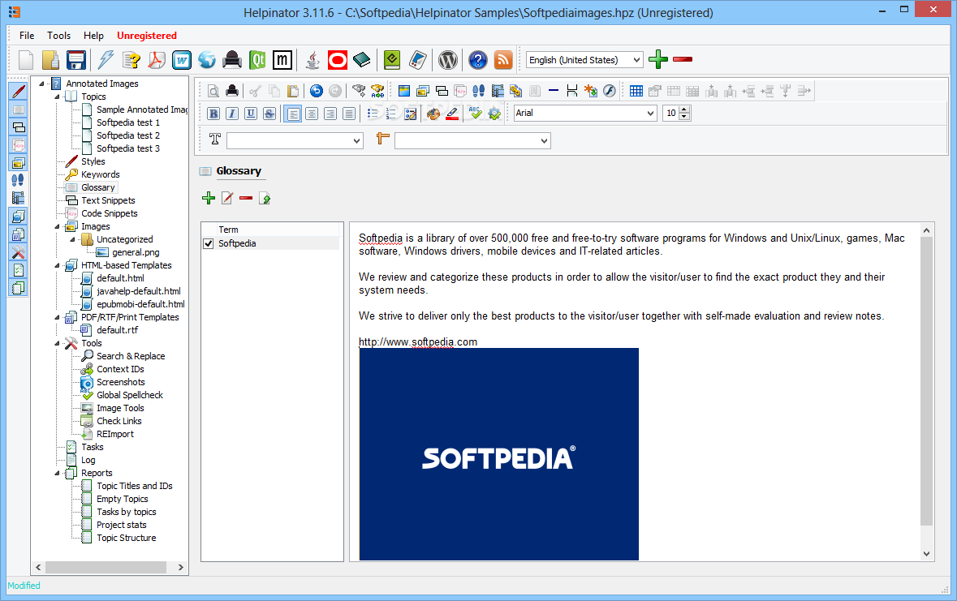This screenshot has width=957, height=601.
Task: Undo the last edit with the blue arrow
Action: pyautogui.click(x=316, y=91)
